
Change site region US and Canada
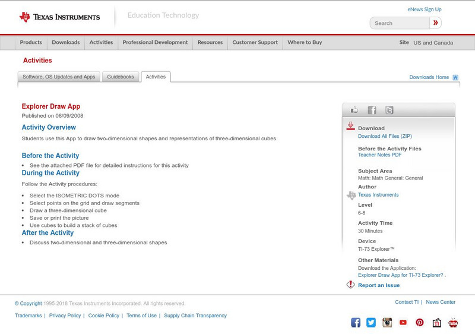tap(433, 43)
